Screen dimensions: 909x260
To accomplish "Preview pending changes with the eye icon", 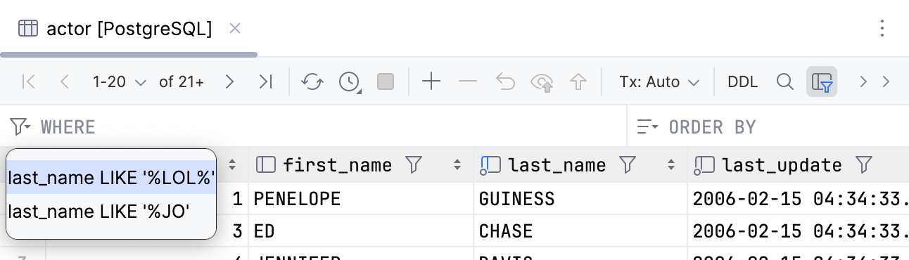I will 542,82.
